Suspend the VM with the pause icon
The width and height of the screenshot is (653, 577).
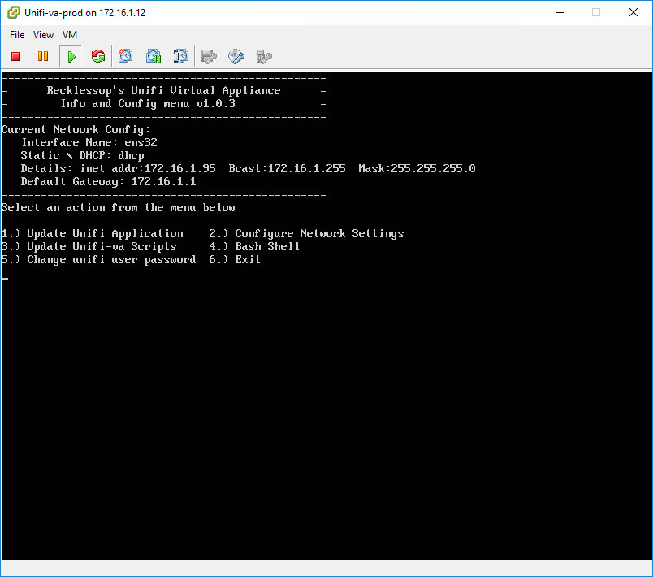(43, 56)
